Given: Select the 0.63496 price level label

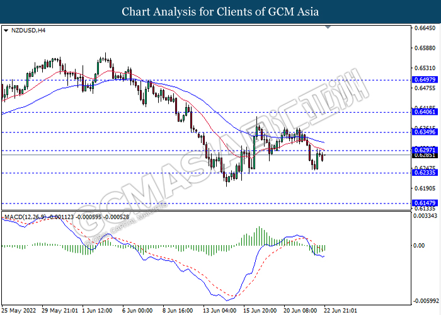Looking at the screenshot, I should click(x=425, y=132).
